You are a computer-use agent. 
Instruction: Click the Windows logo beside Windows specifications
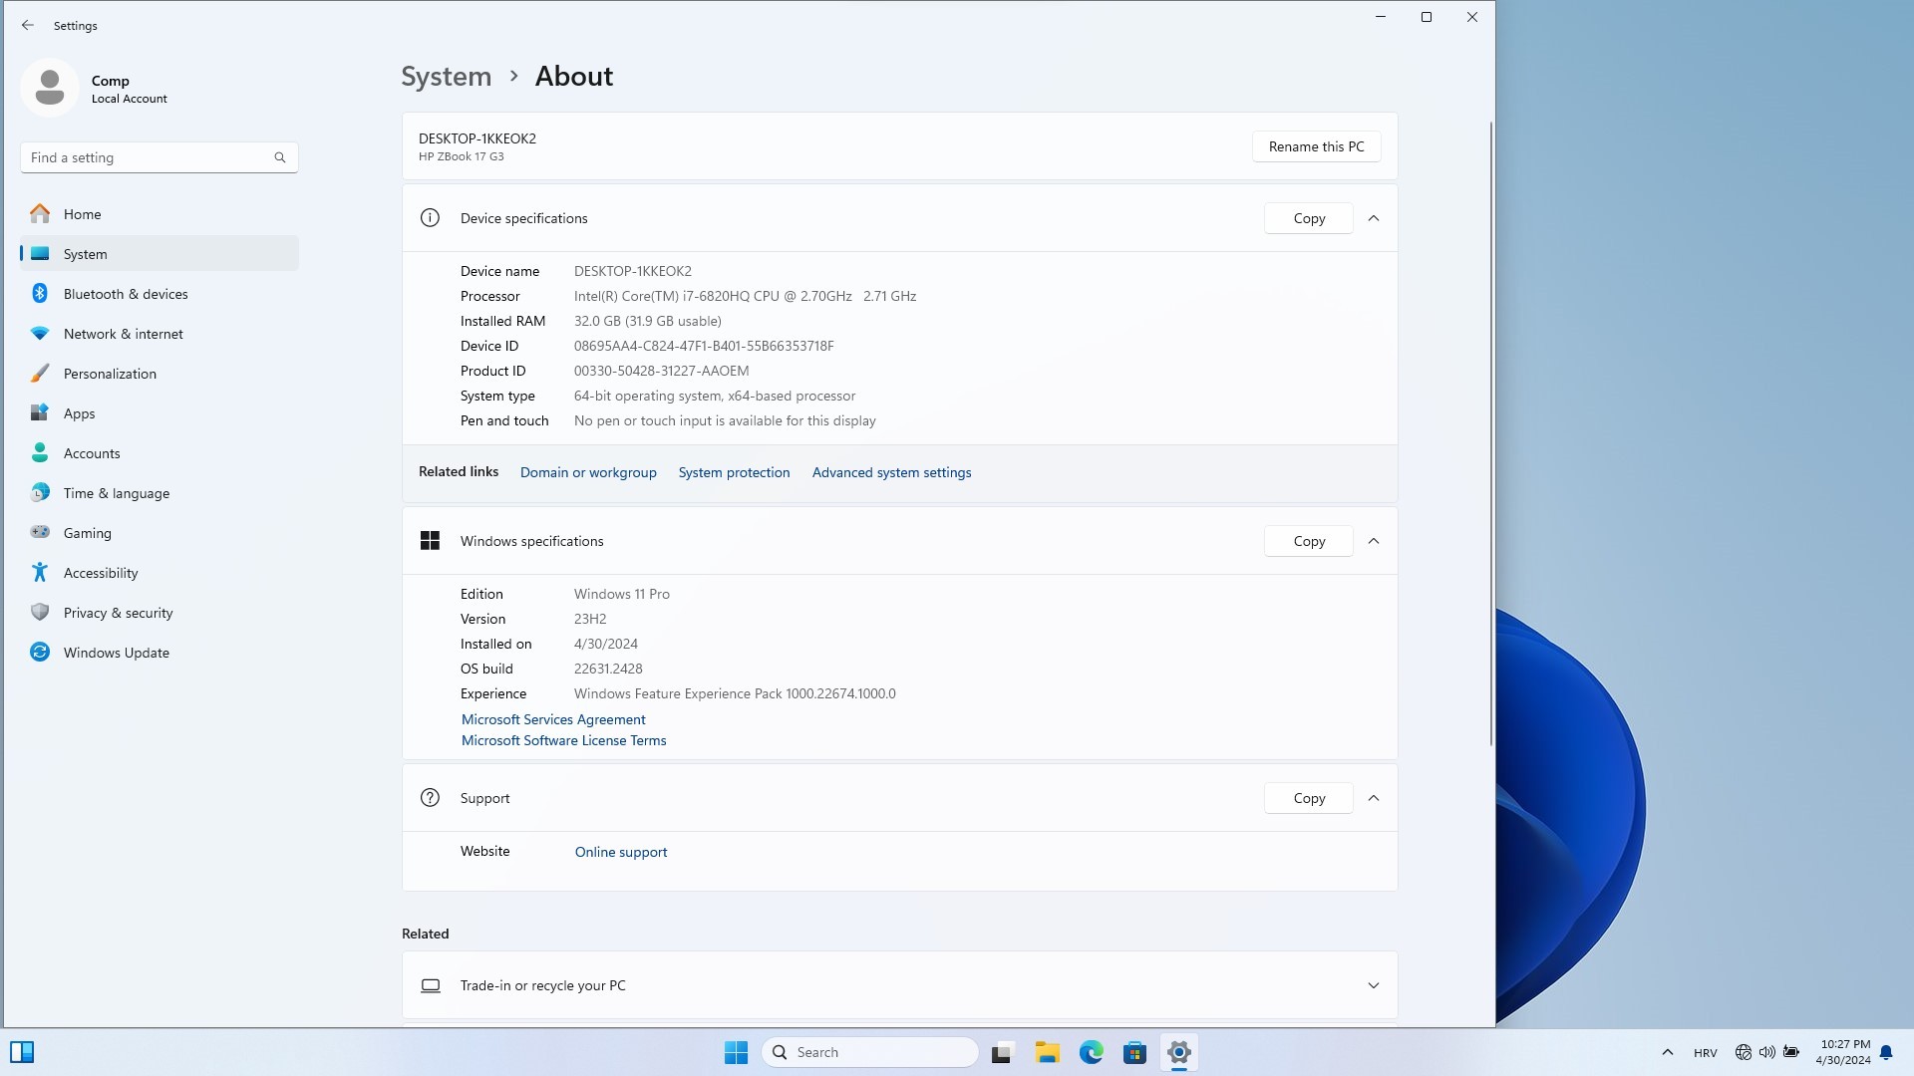coord(430,541)
